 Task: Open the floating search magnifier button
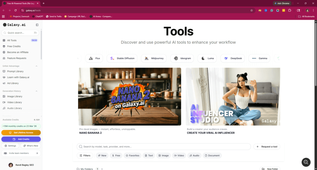coord(306,162)
